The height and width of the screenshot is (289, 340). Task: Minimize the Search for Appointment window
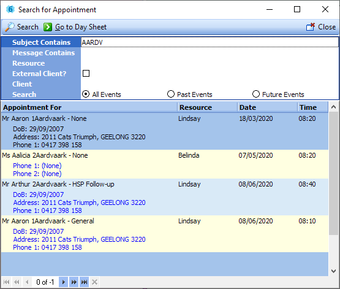pos(270,9)
